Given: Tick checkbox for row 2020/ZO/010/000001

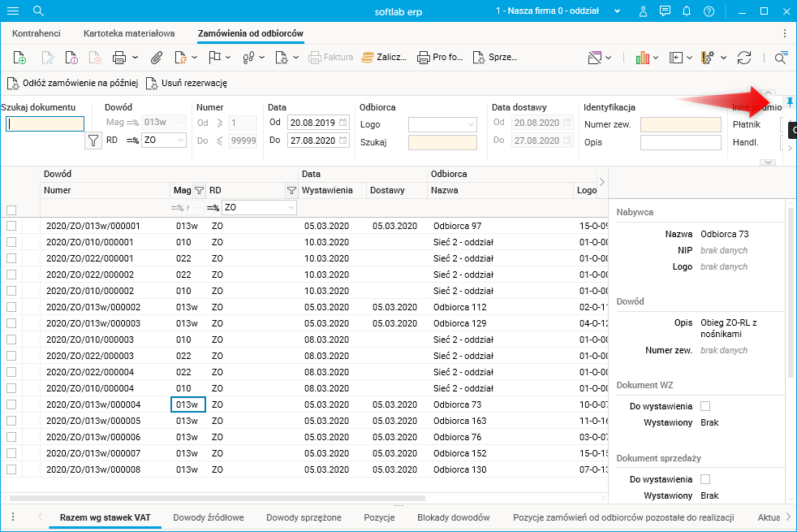Looking at the screenshot, I should (11, 242).
